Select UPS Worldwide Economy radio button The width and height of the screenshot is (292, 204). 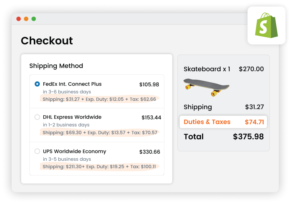click(37, 151)
